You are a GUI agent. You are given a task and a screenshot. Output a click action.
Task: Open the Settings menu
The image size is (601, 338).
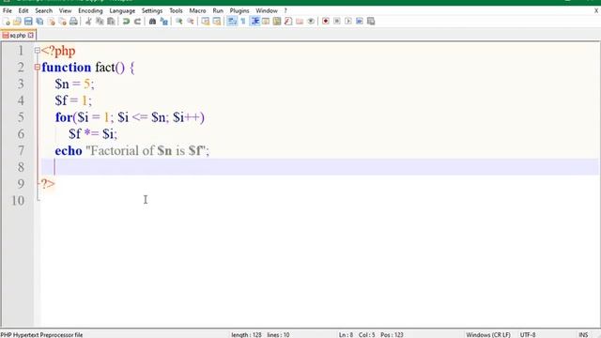[x=152, y=10]
